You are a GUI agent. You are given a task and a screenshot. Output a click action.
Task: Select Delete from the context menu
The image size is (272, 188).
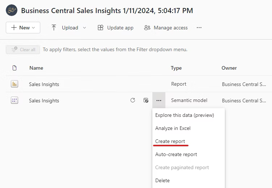click(x=162, y=180)
